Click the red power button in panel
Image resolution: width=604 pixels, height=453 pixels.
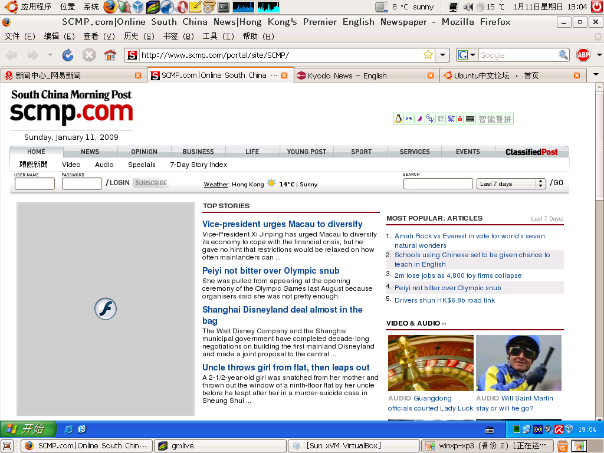(597, 6)
